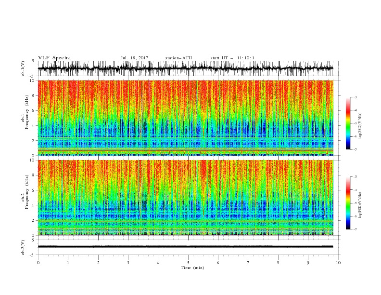Click the '-7' label on ch.1 colorbar

click(355, 149)
